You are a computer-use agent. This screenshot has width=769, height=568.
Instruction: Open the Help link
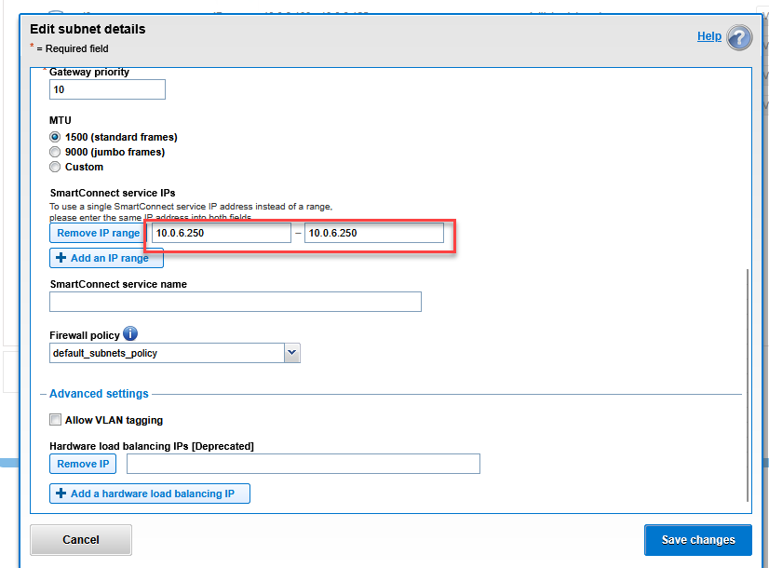(x=710, y=35)
